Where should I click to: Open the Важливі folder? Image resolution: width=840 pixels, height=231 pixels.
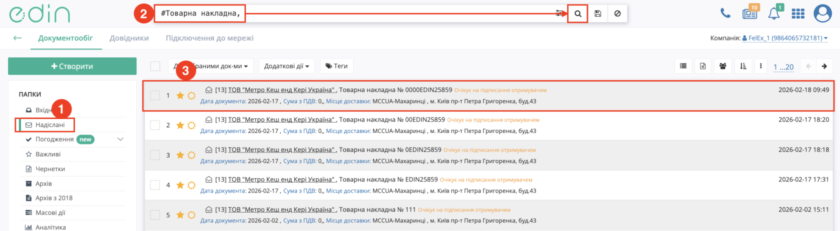[x=48, y=154]
